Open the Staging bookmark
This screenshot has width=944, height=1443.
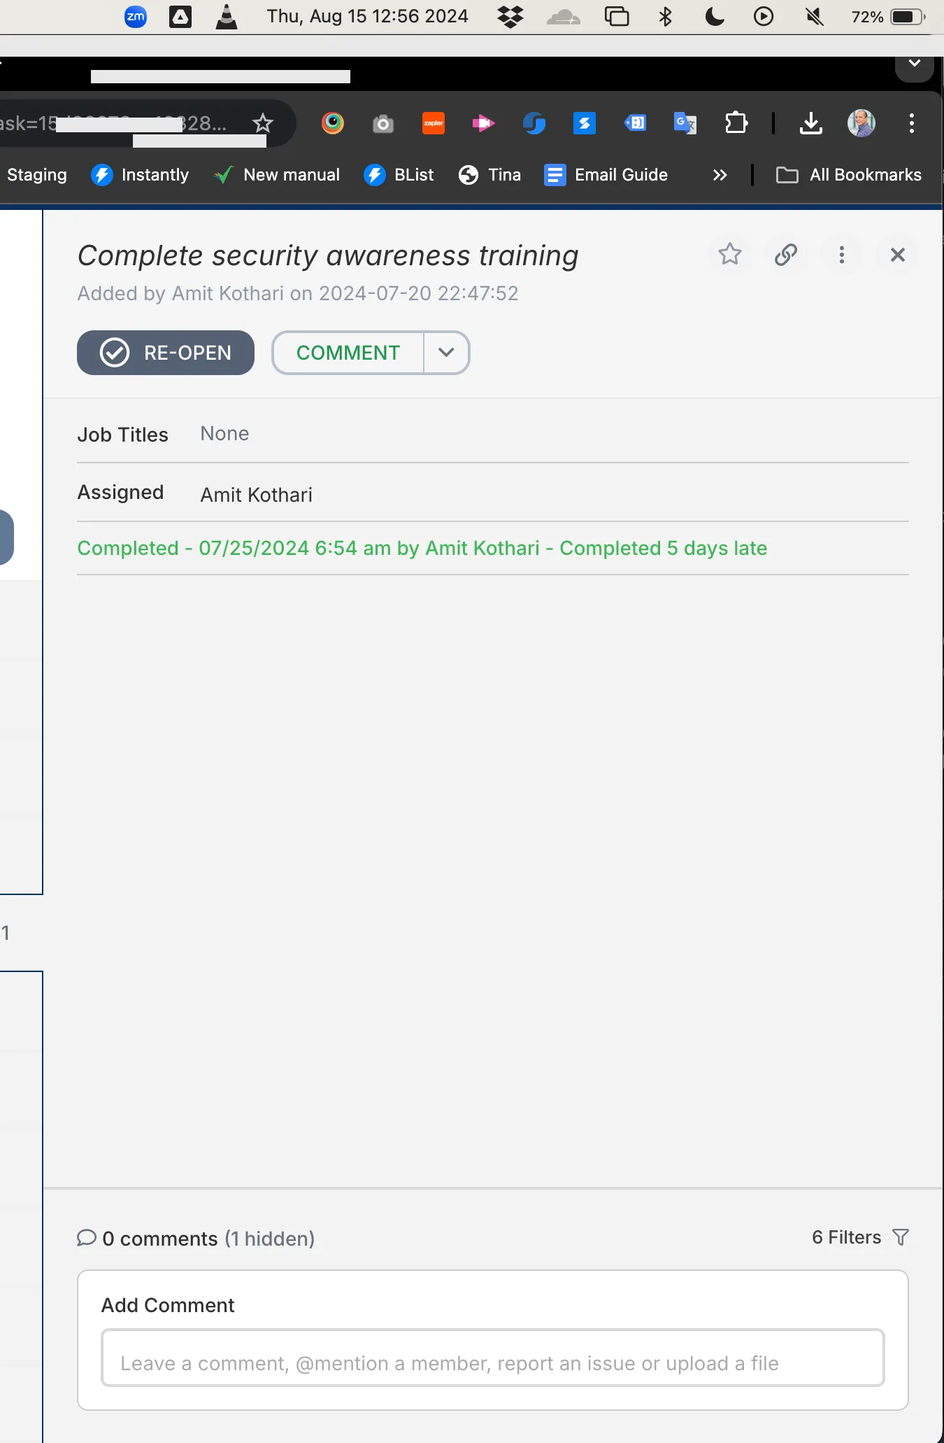pyautogui.click(x=36, y=175)
